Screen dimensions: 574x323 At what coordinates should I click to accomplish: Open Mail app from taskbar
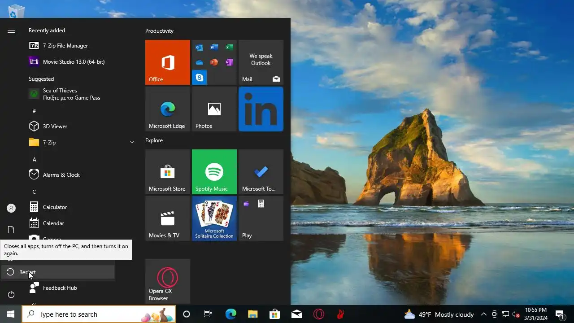coord(296,314)
